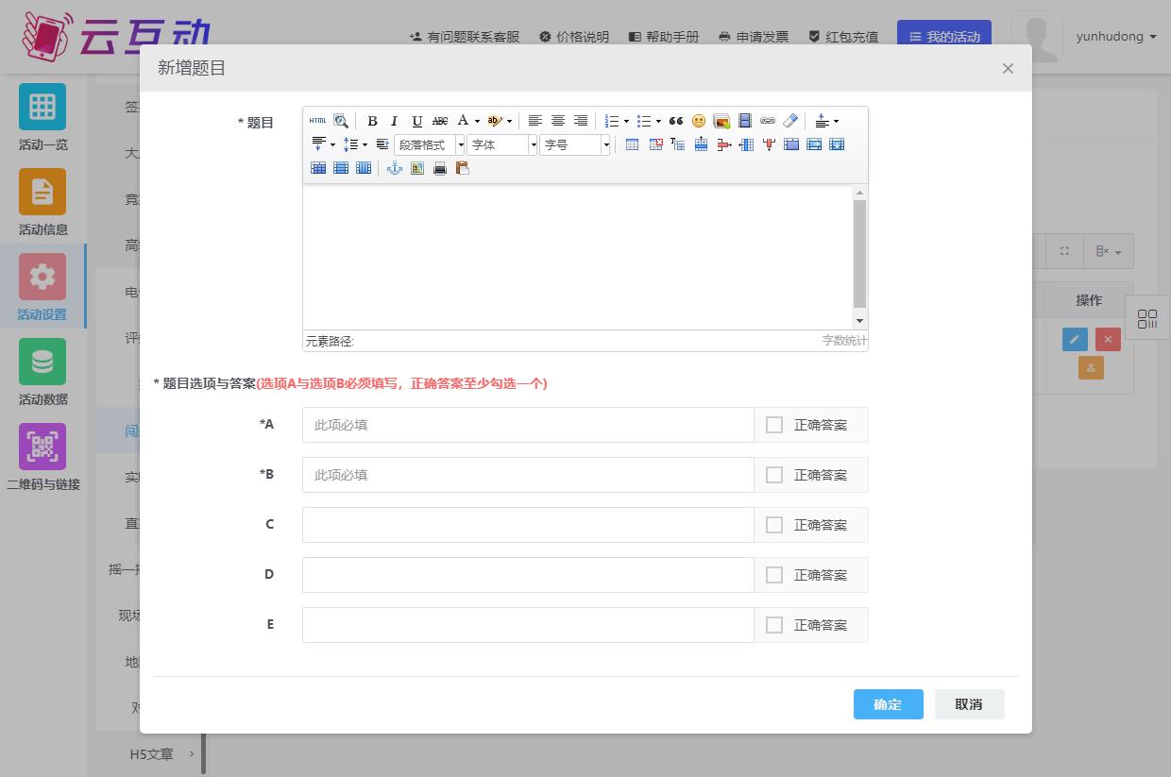Image resolution: width=1171 pixels, height=777 pixels.
Task: Toggle bold formatting
Action: point(372,121)
